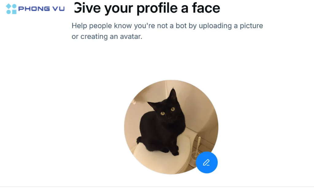The width and height of the screenshot is (314, 196).
Task: Click the horizontal divider line below the avatar
Action: click(x=157, y=187)
